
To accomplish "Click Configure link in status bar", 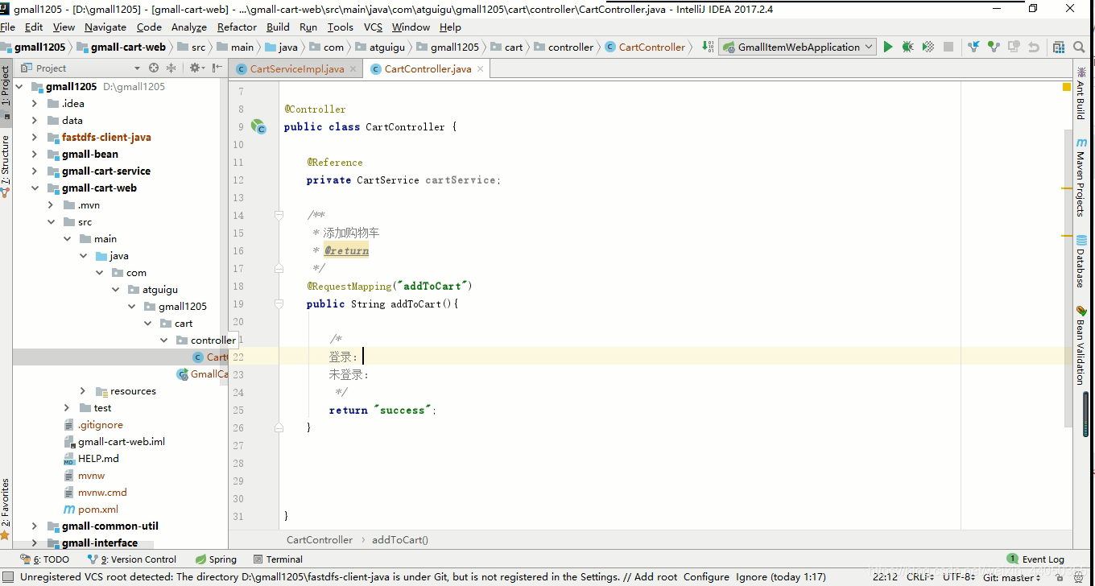I will coord(706,576).
